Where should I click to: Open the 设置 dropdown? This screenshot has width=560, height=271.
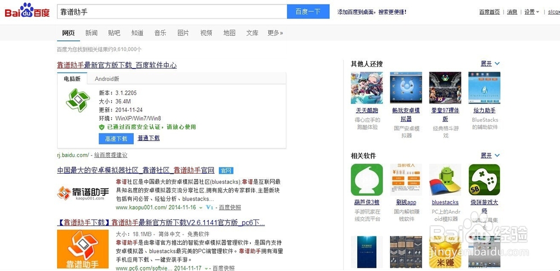coord(532,12)
